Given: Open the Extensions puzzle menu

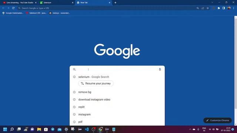Looking at the screenshot, I should tap(219, 8).
